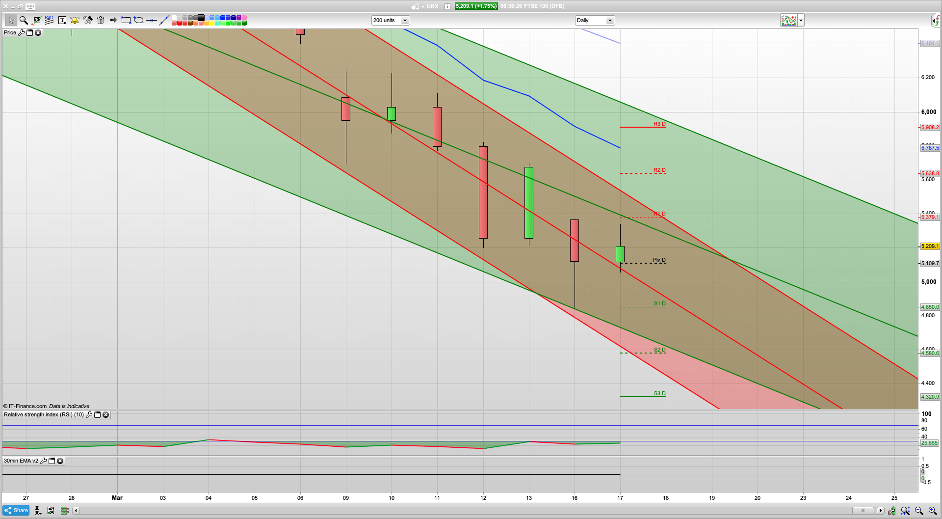Pick the yellow color swatch

[211, 23]
